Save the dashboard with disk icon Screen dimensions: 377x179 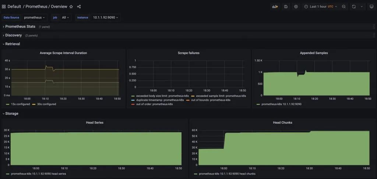point(286,7)
